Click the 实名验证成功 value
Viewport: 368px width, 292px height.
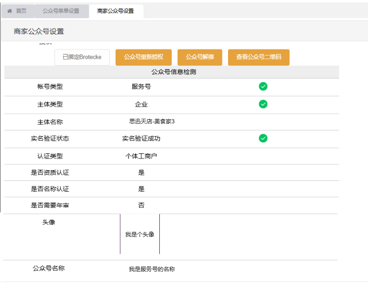click(141, 139)
